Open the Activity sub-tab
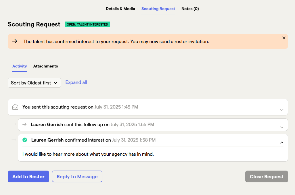Viewport: 295px width, 195px height. pyautogui.click(x=20, y=66)
